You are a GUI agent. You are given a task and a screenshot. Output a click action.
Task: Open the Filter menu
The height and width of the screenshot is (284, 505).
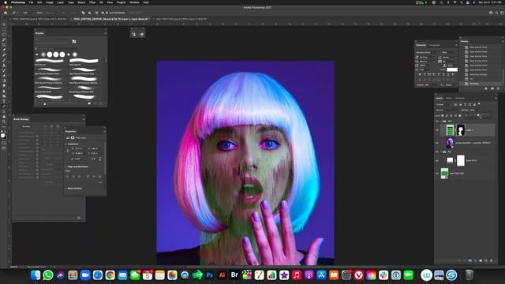click(92, 2)
